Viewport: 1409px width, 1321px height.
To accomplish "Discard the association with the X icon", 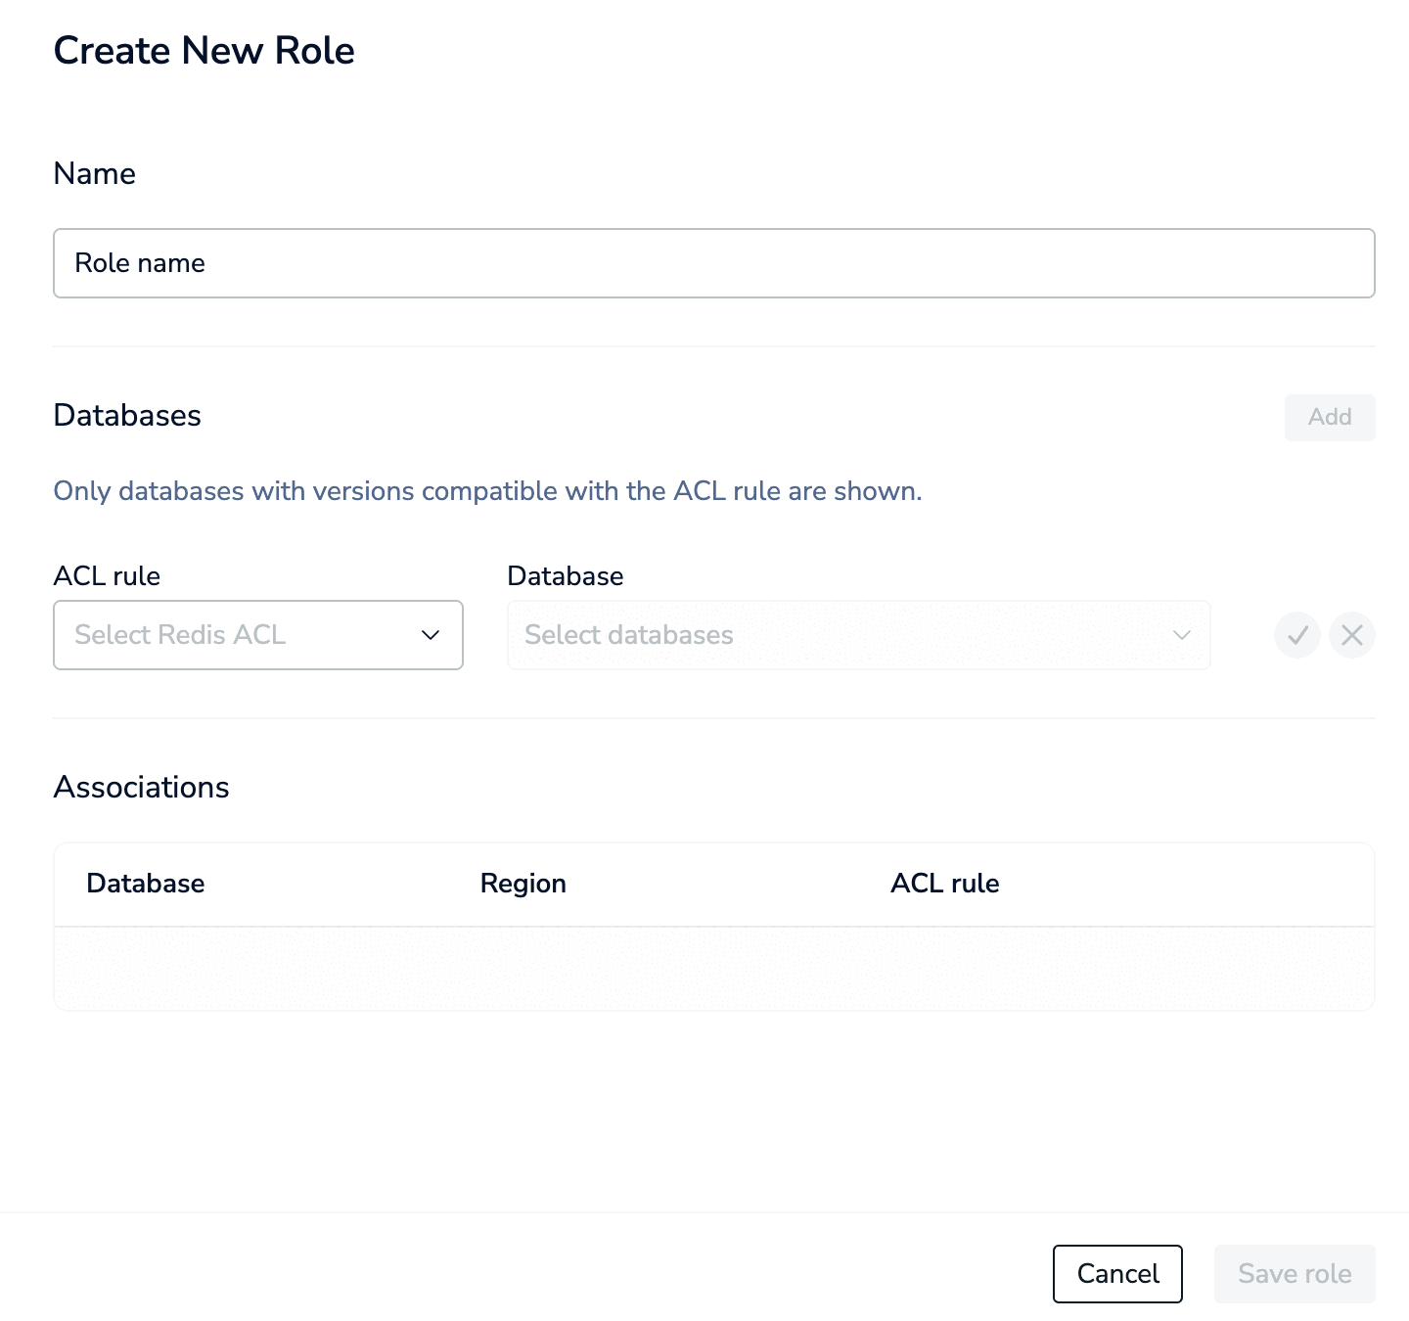I will (1352, 635).
